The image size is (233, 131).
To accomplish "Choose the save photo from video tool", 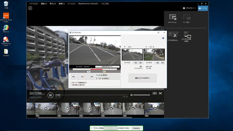I will click(x=186, y=37).
